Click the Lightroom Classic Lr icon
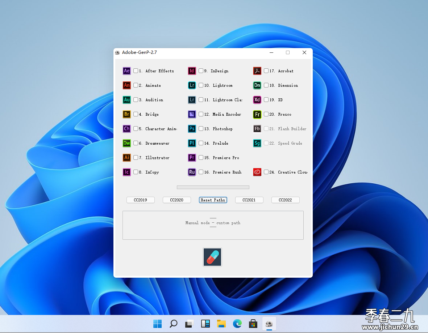This screenshot has width=428, height=333. (192, 100)
